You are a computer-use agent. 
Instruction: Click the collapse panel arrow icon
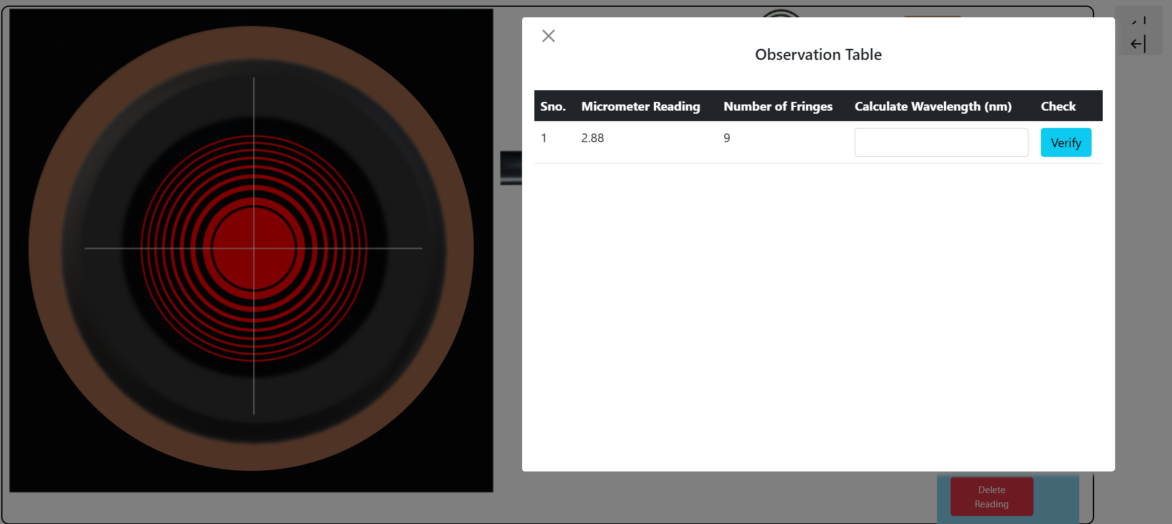1138,43
